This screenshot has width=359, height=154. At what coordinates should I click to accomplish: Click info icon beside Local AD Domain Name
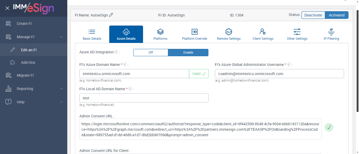click(x=130, y=89)
